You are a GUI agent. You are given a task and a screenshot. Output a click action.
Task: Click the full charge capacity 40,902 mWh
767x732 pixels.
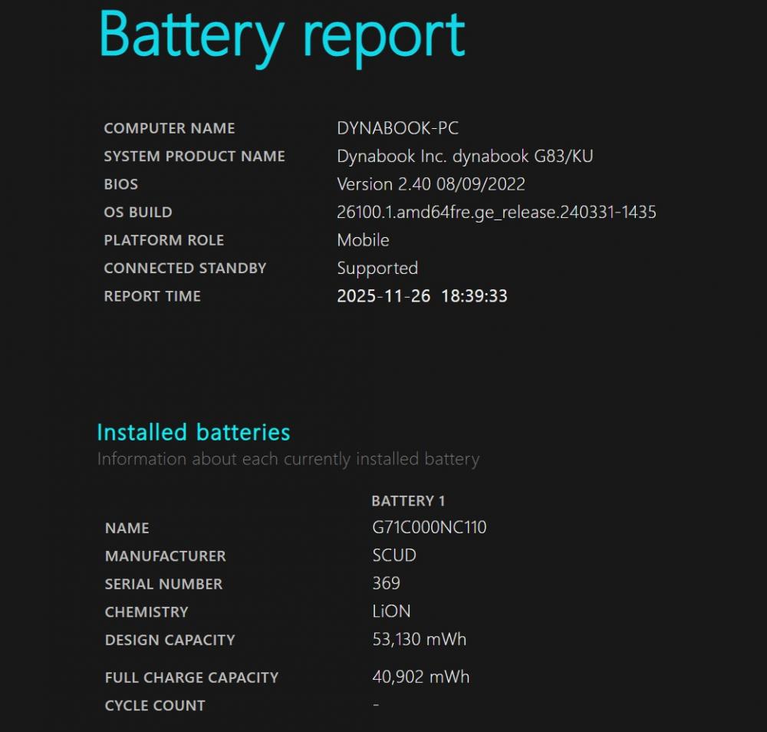pyautogui.click(x=420, y=677)
